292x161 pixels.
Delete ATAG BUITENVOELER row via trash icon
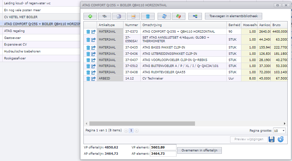click(x=88, y=66)
